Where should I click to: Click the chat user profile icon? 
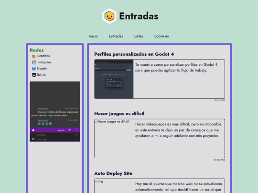click(33, 130)
